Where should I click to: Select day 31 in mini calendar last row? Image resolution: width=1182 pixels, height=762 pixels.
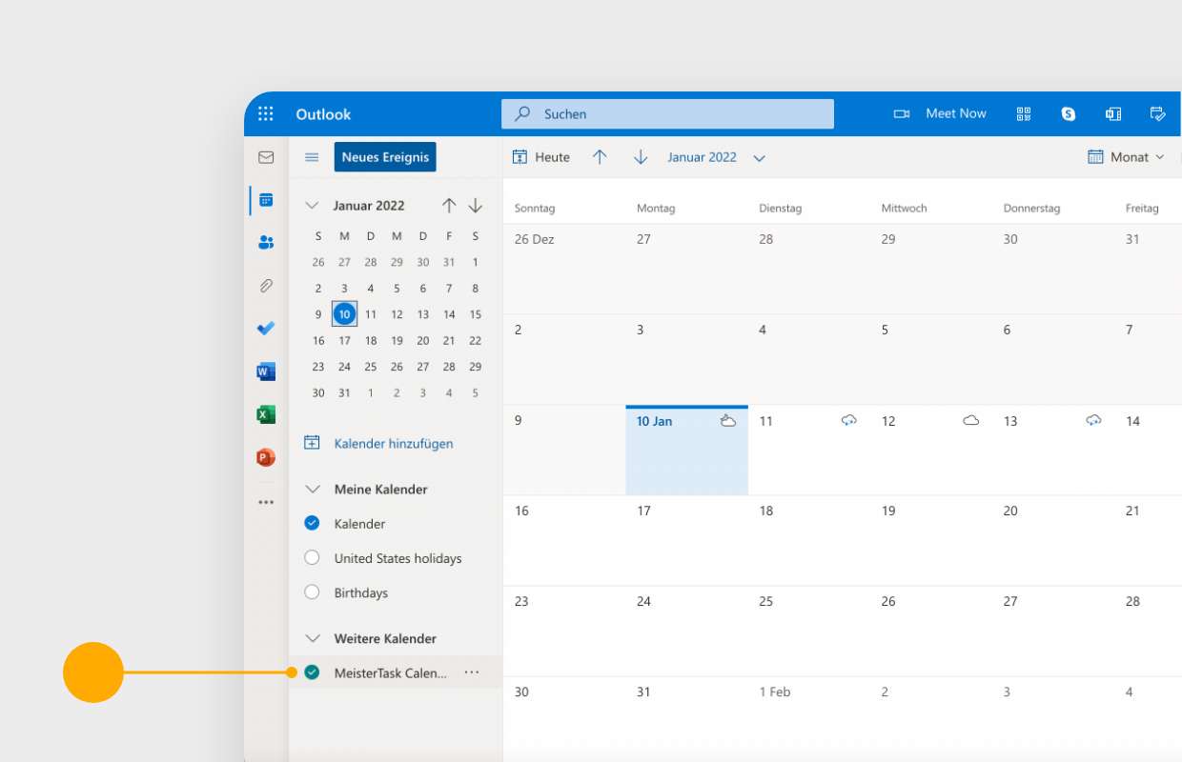pos(344,392)
